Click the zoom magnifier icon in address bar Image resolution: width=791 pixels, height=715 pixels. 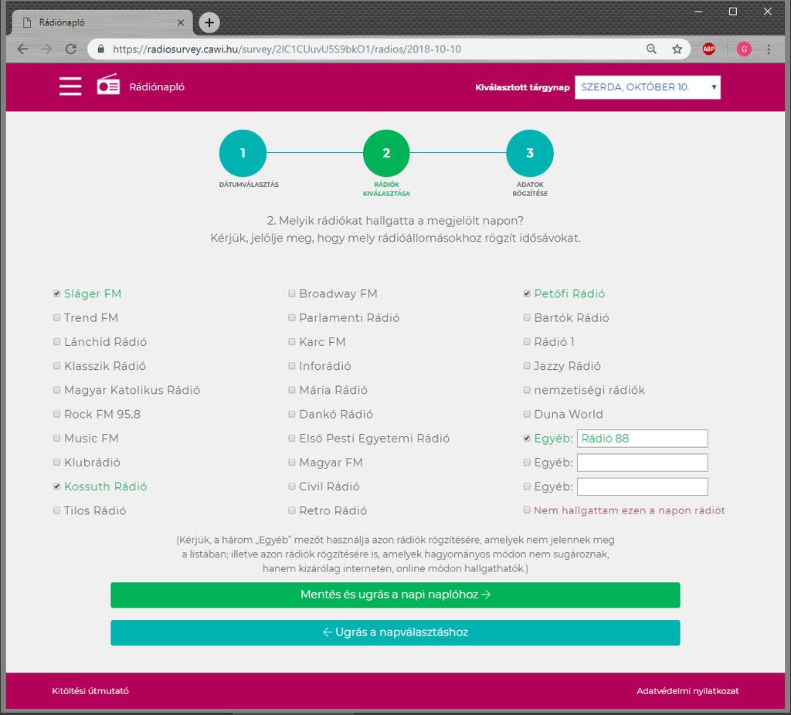(651, 49)
